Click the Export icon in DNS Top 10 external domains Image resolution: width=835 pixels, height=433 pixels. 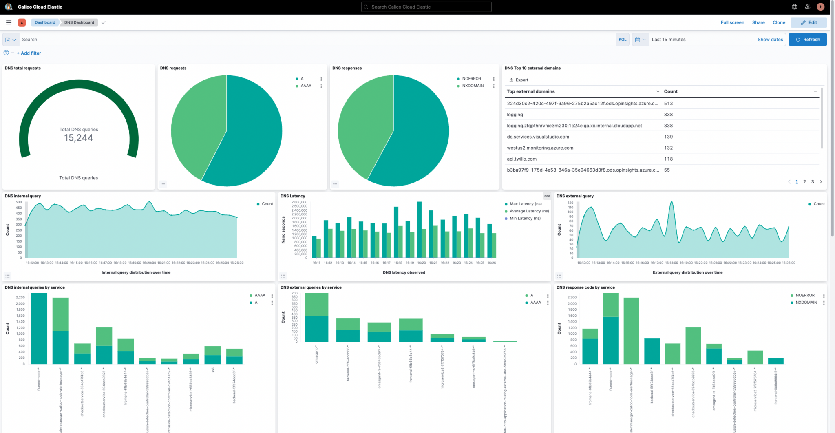(x=511, y=80)
